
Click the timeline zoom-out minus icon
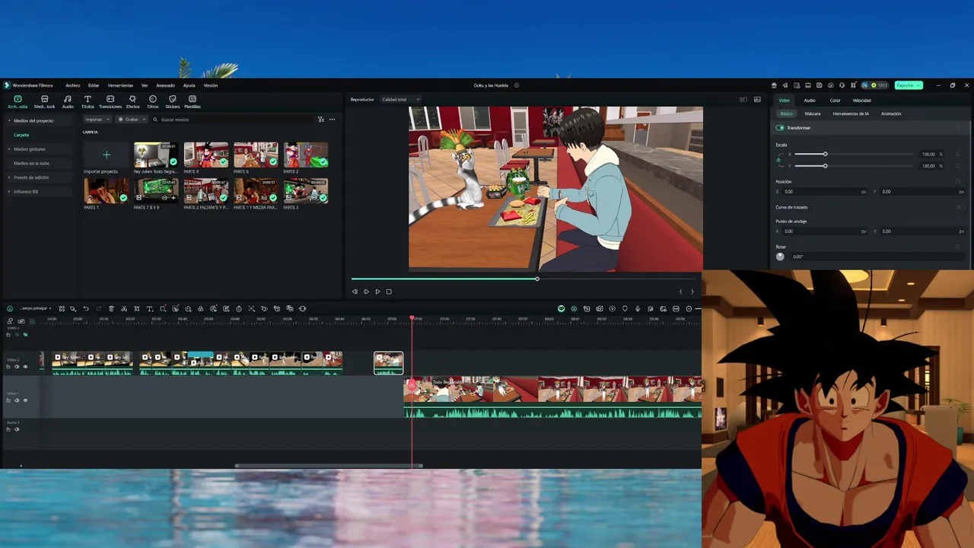point(689,308)
